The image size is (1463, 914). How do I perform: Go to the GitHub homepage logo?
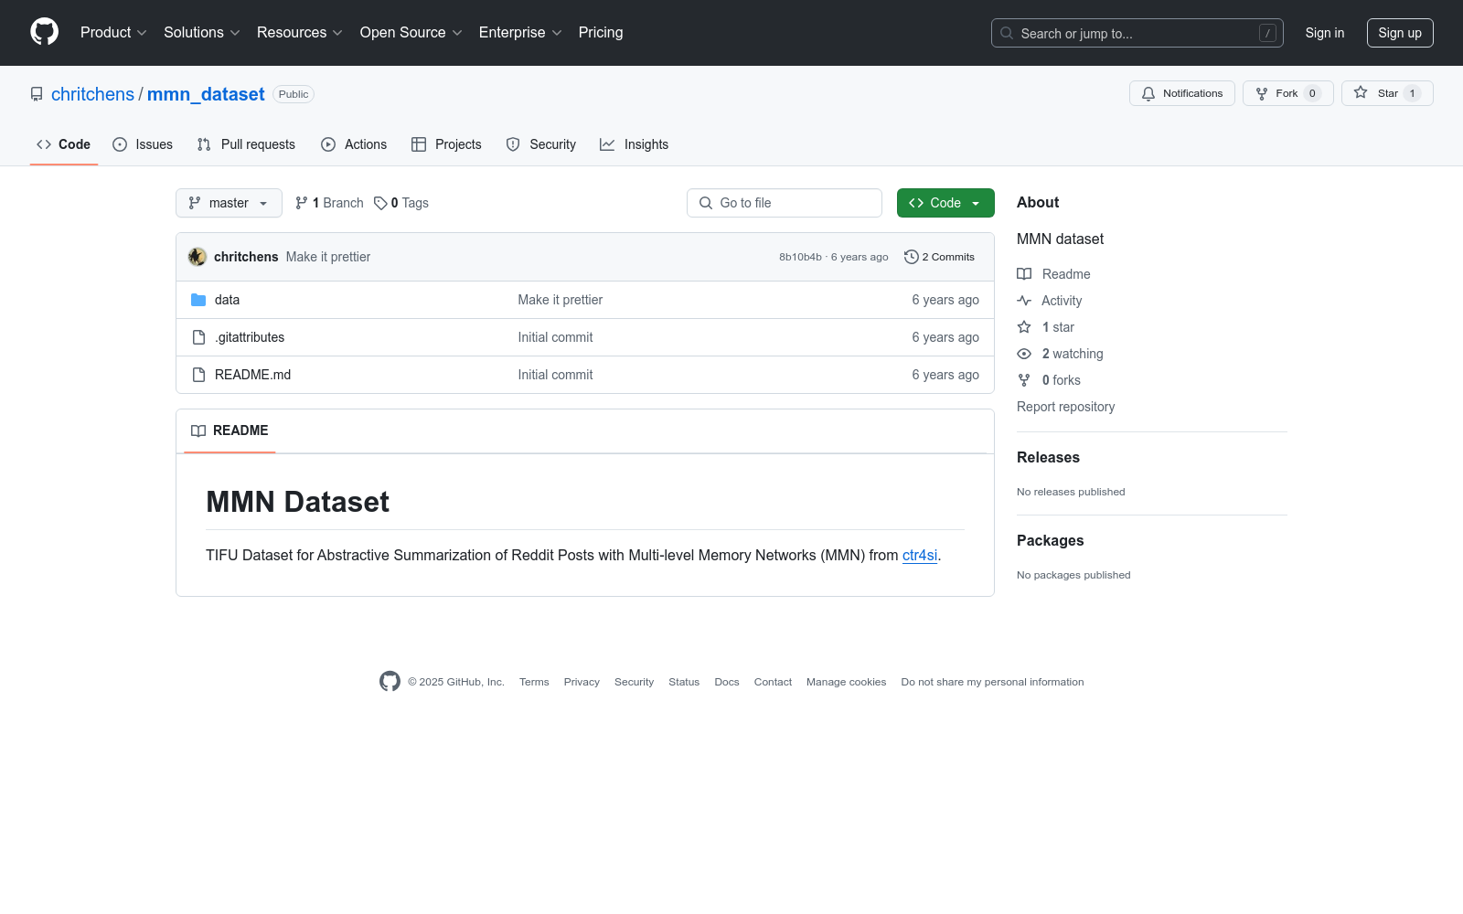(44, 32)
